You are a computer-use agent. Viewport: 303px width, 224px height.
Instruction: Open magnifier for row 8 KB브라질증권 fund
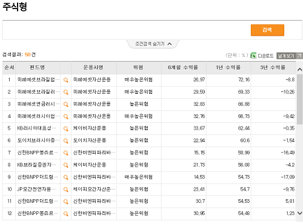pyautogui.click(x=65, y=165)
